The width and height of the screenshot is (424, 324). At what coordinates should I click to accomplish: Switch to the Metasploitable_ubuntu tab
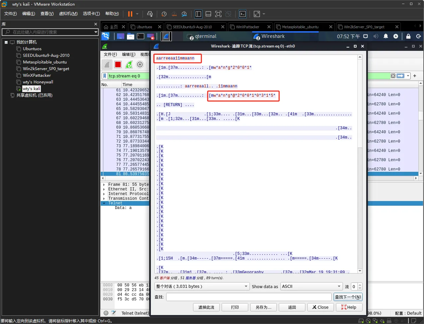pos(304,27)
